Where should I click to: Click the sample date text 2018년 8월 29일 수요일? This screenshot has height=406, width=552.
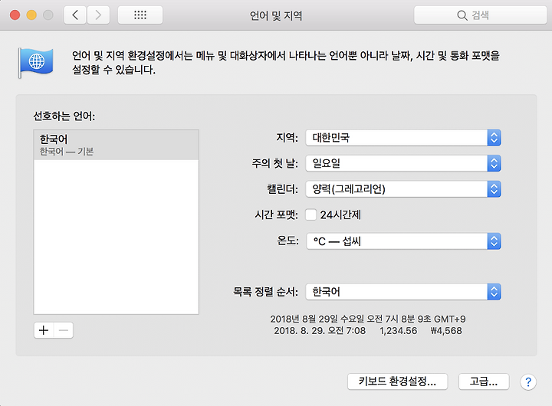coord(317,319)
